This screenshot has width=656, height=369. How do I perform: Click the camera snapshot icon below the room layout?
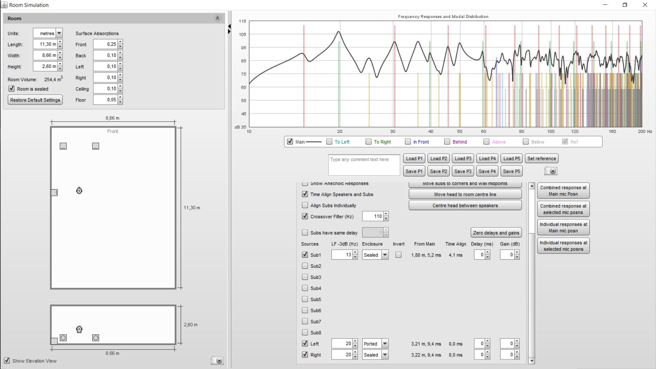[217, 360]
